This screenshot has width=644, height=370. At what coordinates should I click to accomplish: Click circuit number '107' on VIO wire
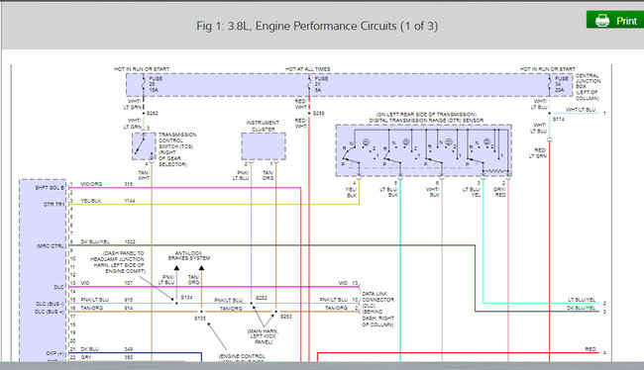(129, 283)
